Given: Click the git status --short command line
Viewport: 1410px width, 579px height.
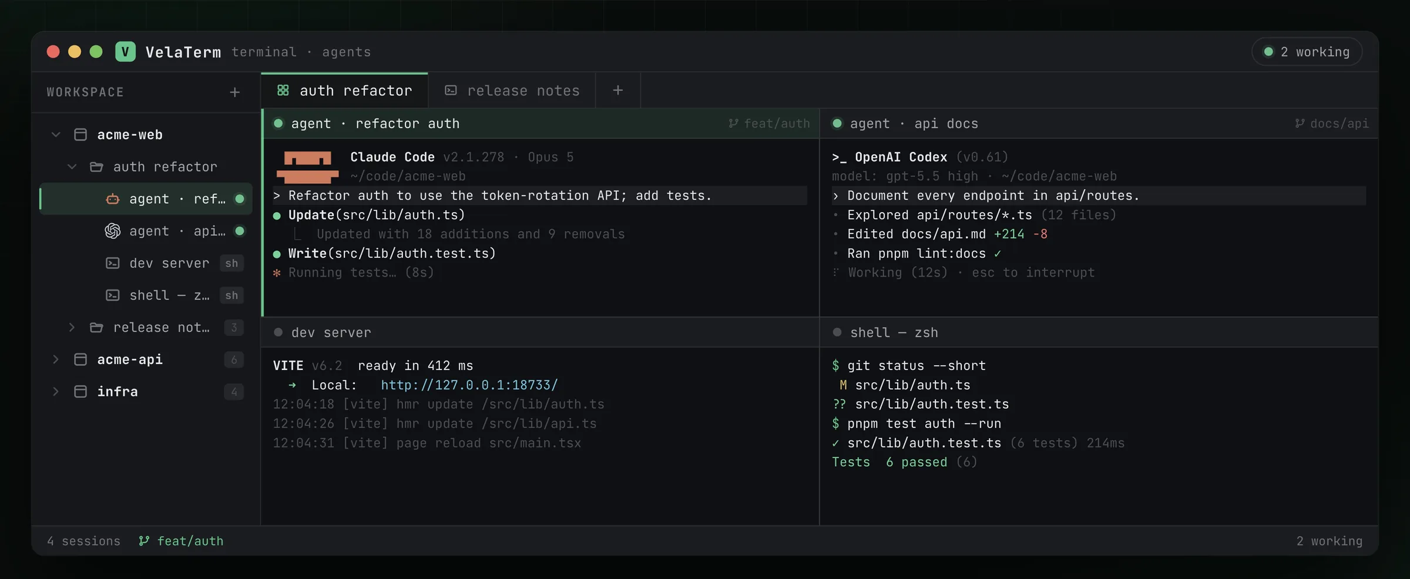Looking at the screenshot, I should coord(909,365).
